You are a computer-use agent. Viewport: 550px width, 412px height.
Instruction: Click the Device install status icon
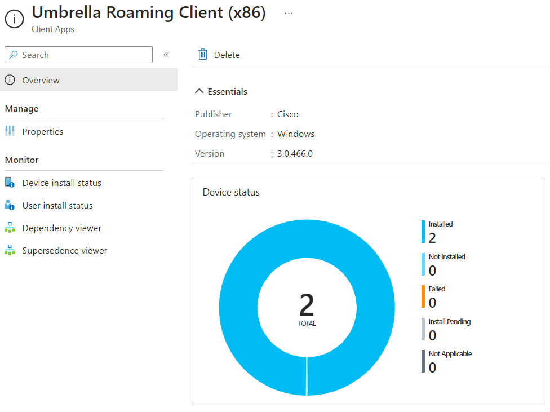(10, 183)
